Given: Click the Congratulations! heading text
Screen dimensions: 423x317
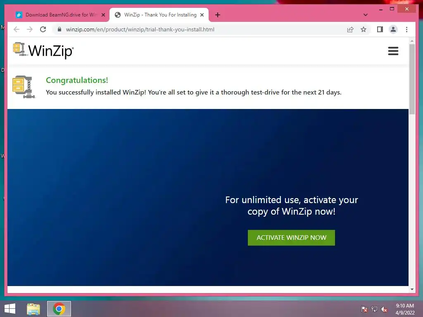Looking at the screenshot, I should [x=77, y=80].
